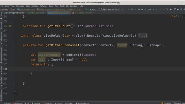The height and width of the screenshot is (104, 185).
Task: Click the FilterViewAdapter breadcrumb
Action: click(x=26, y=9)
